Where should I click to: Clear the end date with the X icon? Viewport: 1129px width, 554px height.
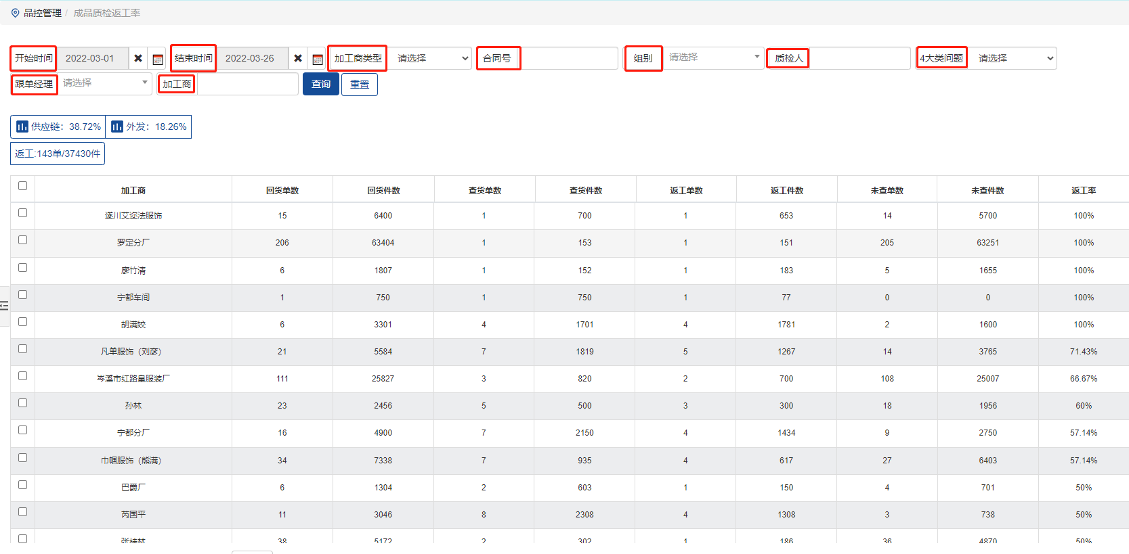tap(298, 59)
